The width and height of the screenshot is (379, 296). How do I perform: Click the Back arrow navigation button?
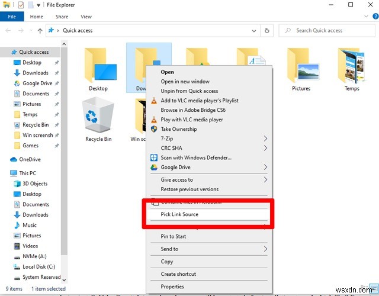pos(8,30)
